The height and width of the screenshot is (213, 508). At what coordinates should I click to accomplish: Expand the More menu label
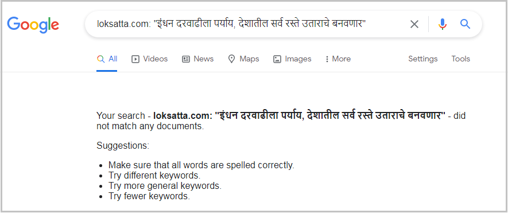[342, 59]
